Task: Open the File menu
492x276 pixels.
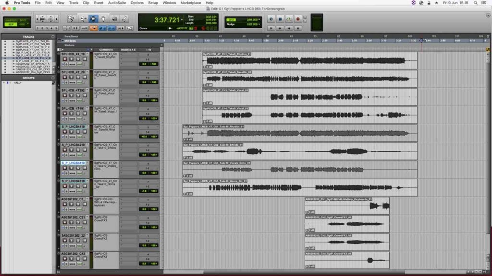Action: point(37,3)
